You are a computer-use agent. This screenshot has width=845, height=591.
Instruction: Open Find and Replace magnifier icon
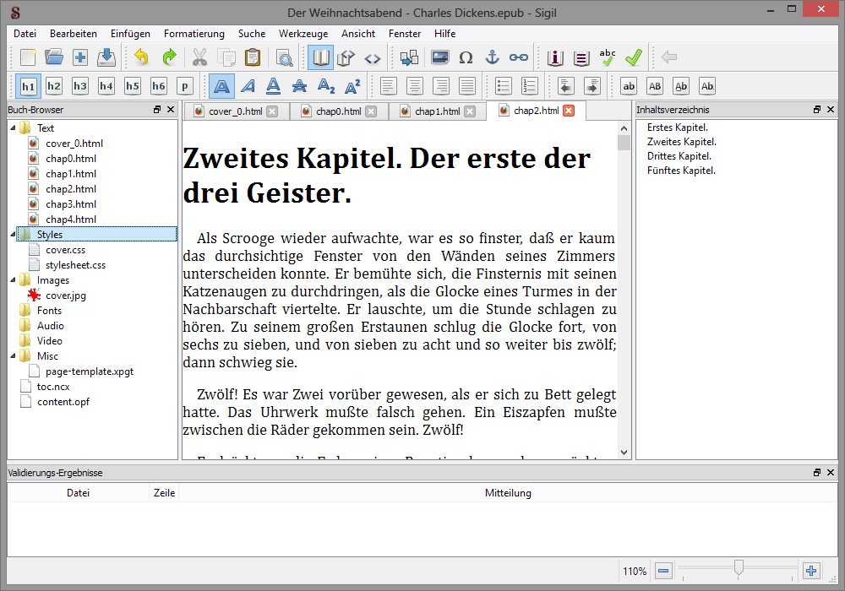284,57
